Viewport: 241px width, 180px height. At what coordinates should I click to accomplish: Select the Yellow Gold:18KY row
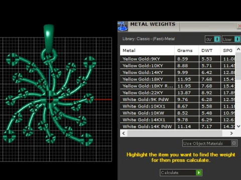tap(178, 79)
